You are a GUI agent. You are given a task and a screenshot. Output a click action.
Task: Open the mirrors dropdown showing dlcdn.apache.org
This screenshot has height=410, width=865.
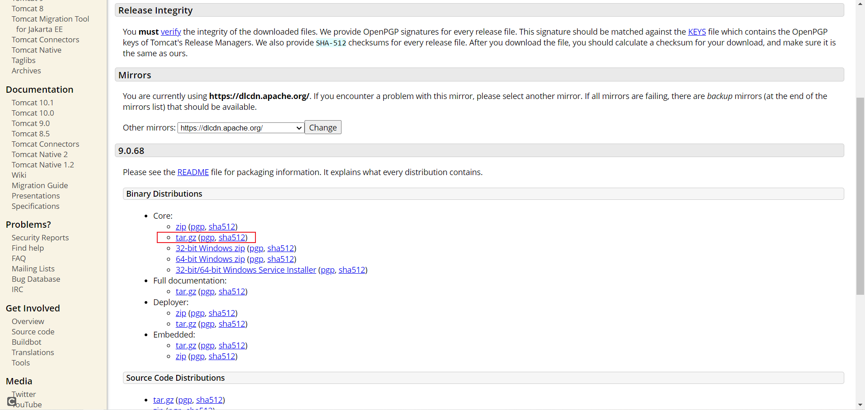[241, 128]
